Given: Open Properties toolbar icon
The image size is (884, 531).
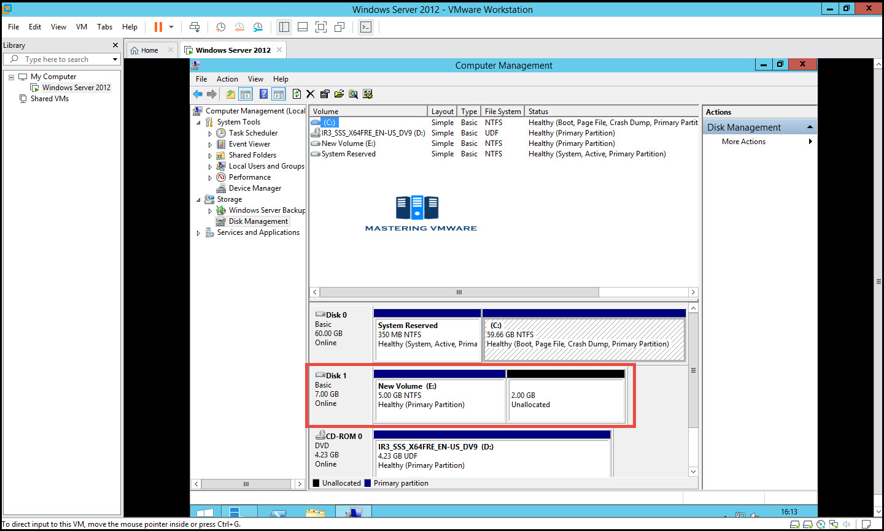Looking at the screenshot, I should [x=325, y=94].
